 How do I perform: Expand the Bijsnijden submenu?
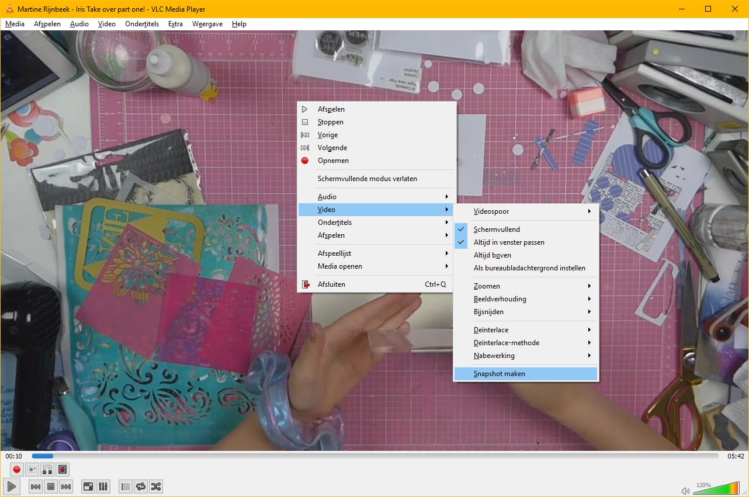(x=526, y=312)
